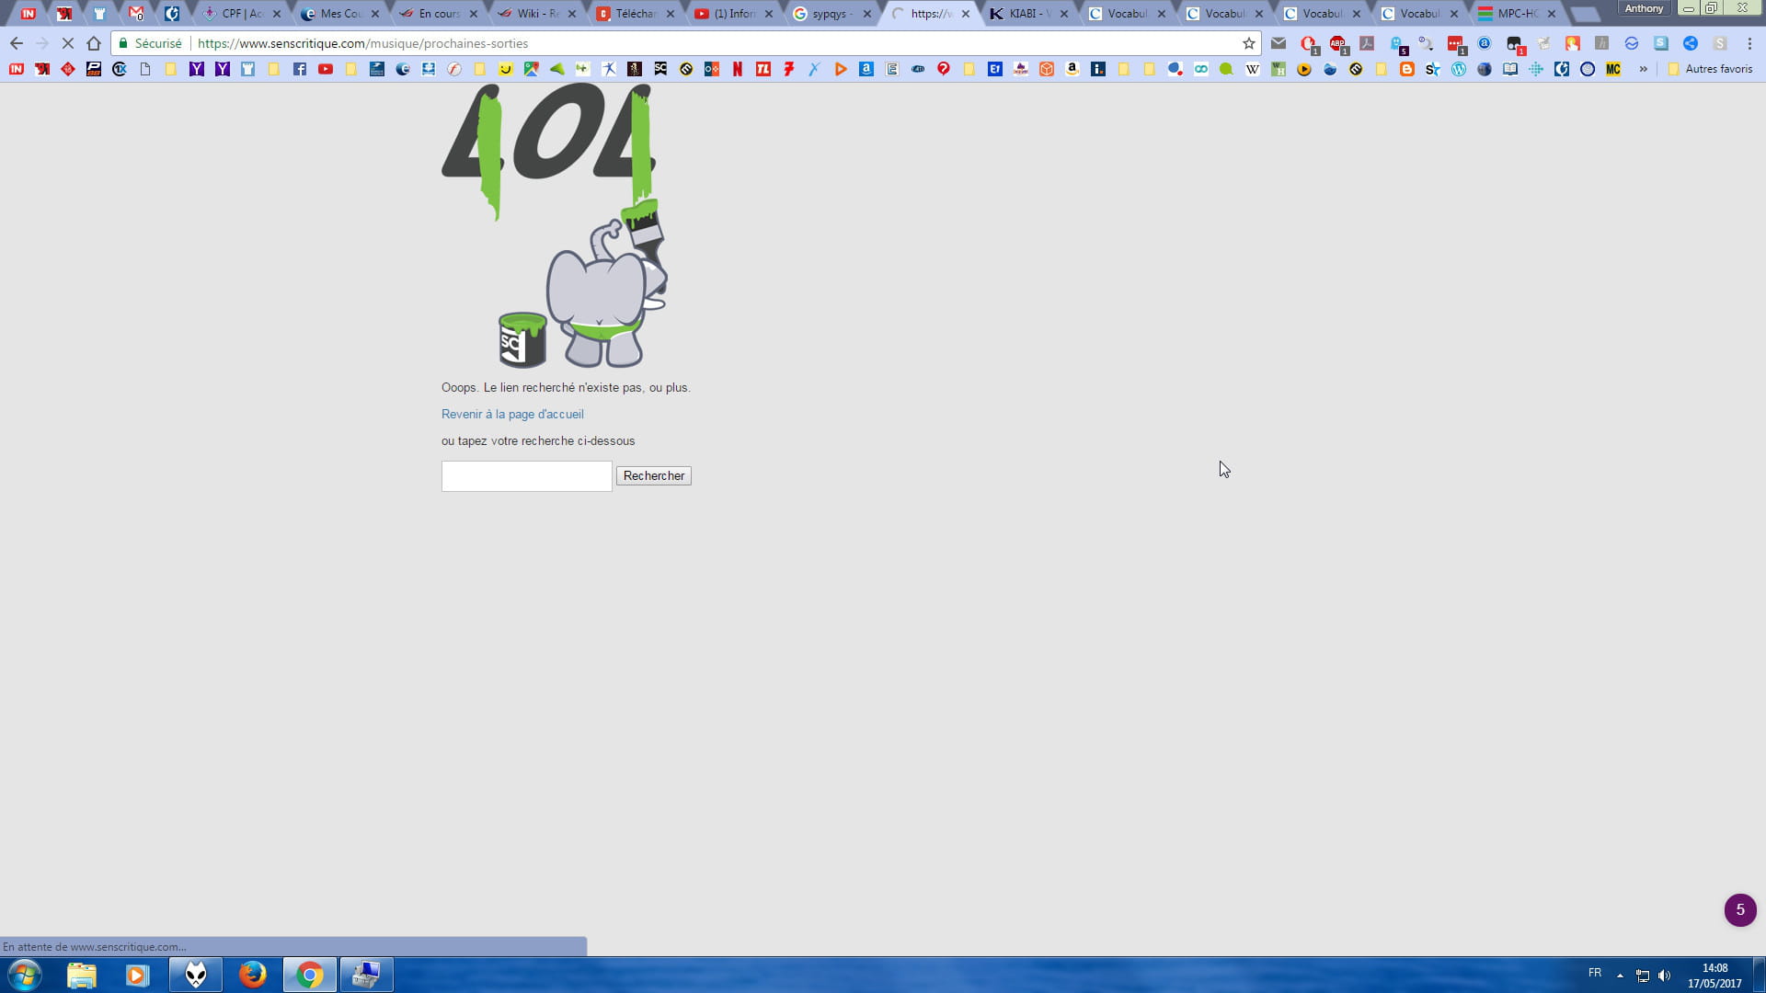The image size is (1766, 993).
Task: Open the Google Maps bookmark
Action: point(532,69)
